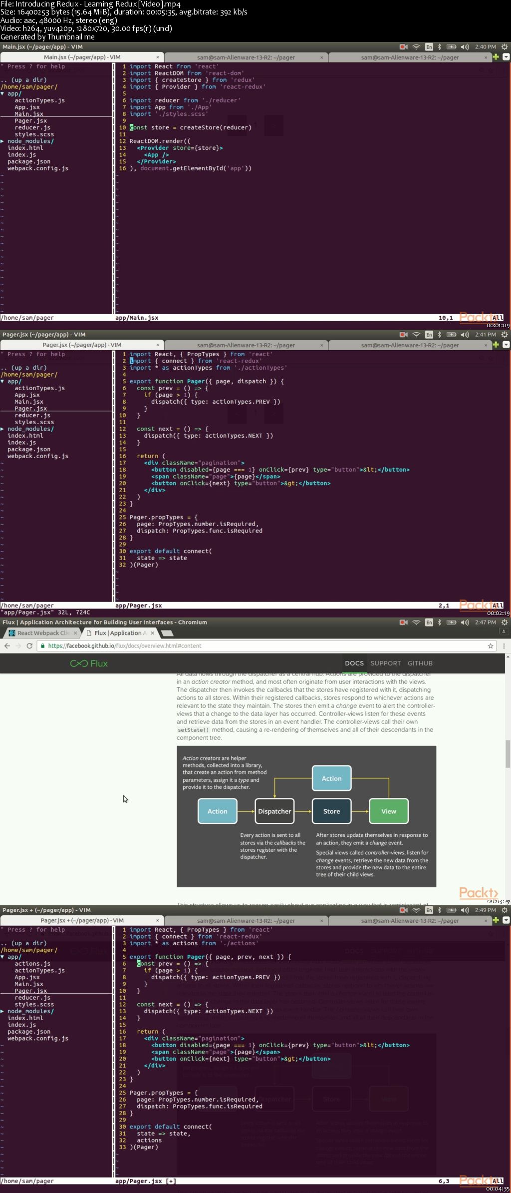The height and width of the screenshot is (1193, 511).
Task: Select styles.scss in 2:41 PM Pager.jsx tree
Action: tap(34, 422)
